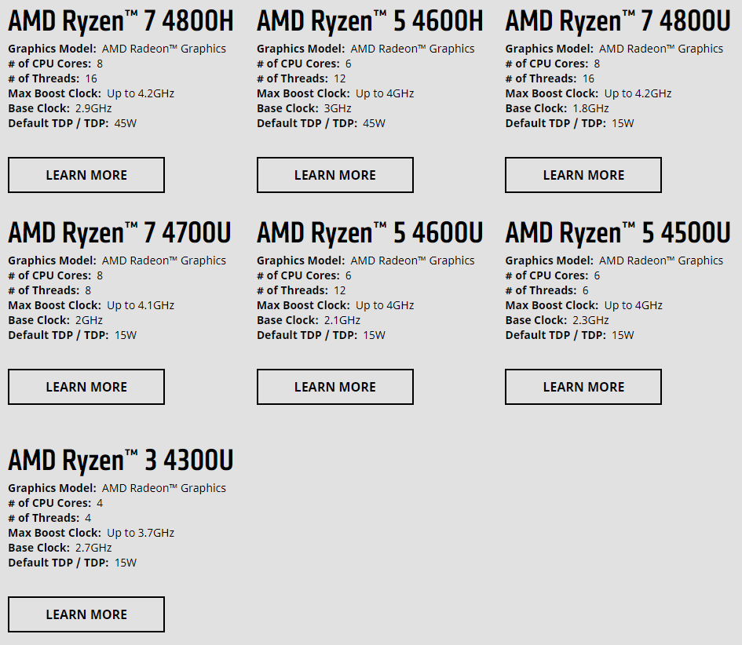
Task: Click the Up to 4.1GHz boost value
Action: tap(141, 305)
